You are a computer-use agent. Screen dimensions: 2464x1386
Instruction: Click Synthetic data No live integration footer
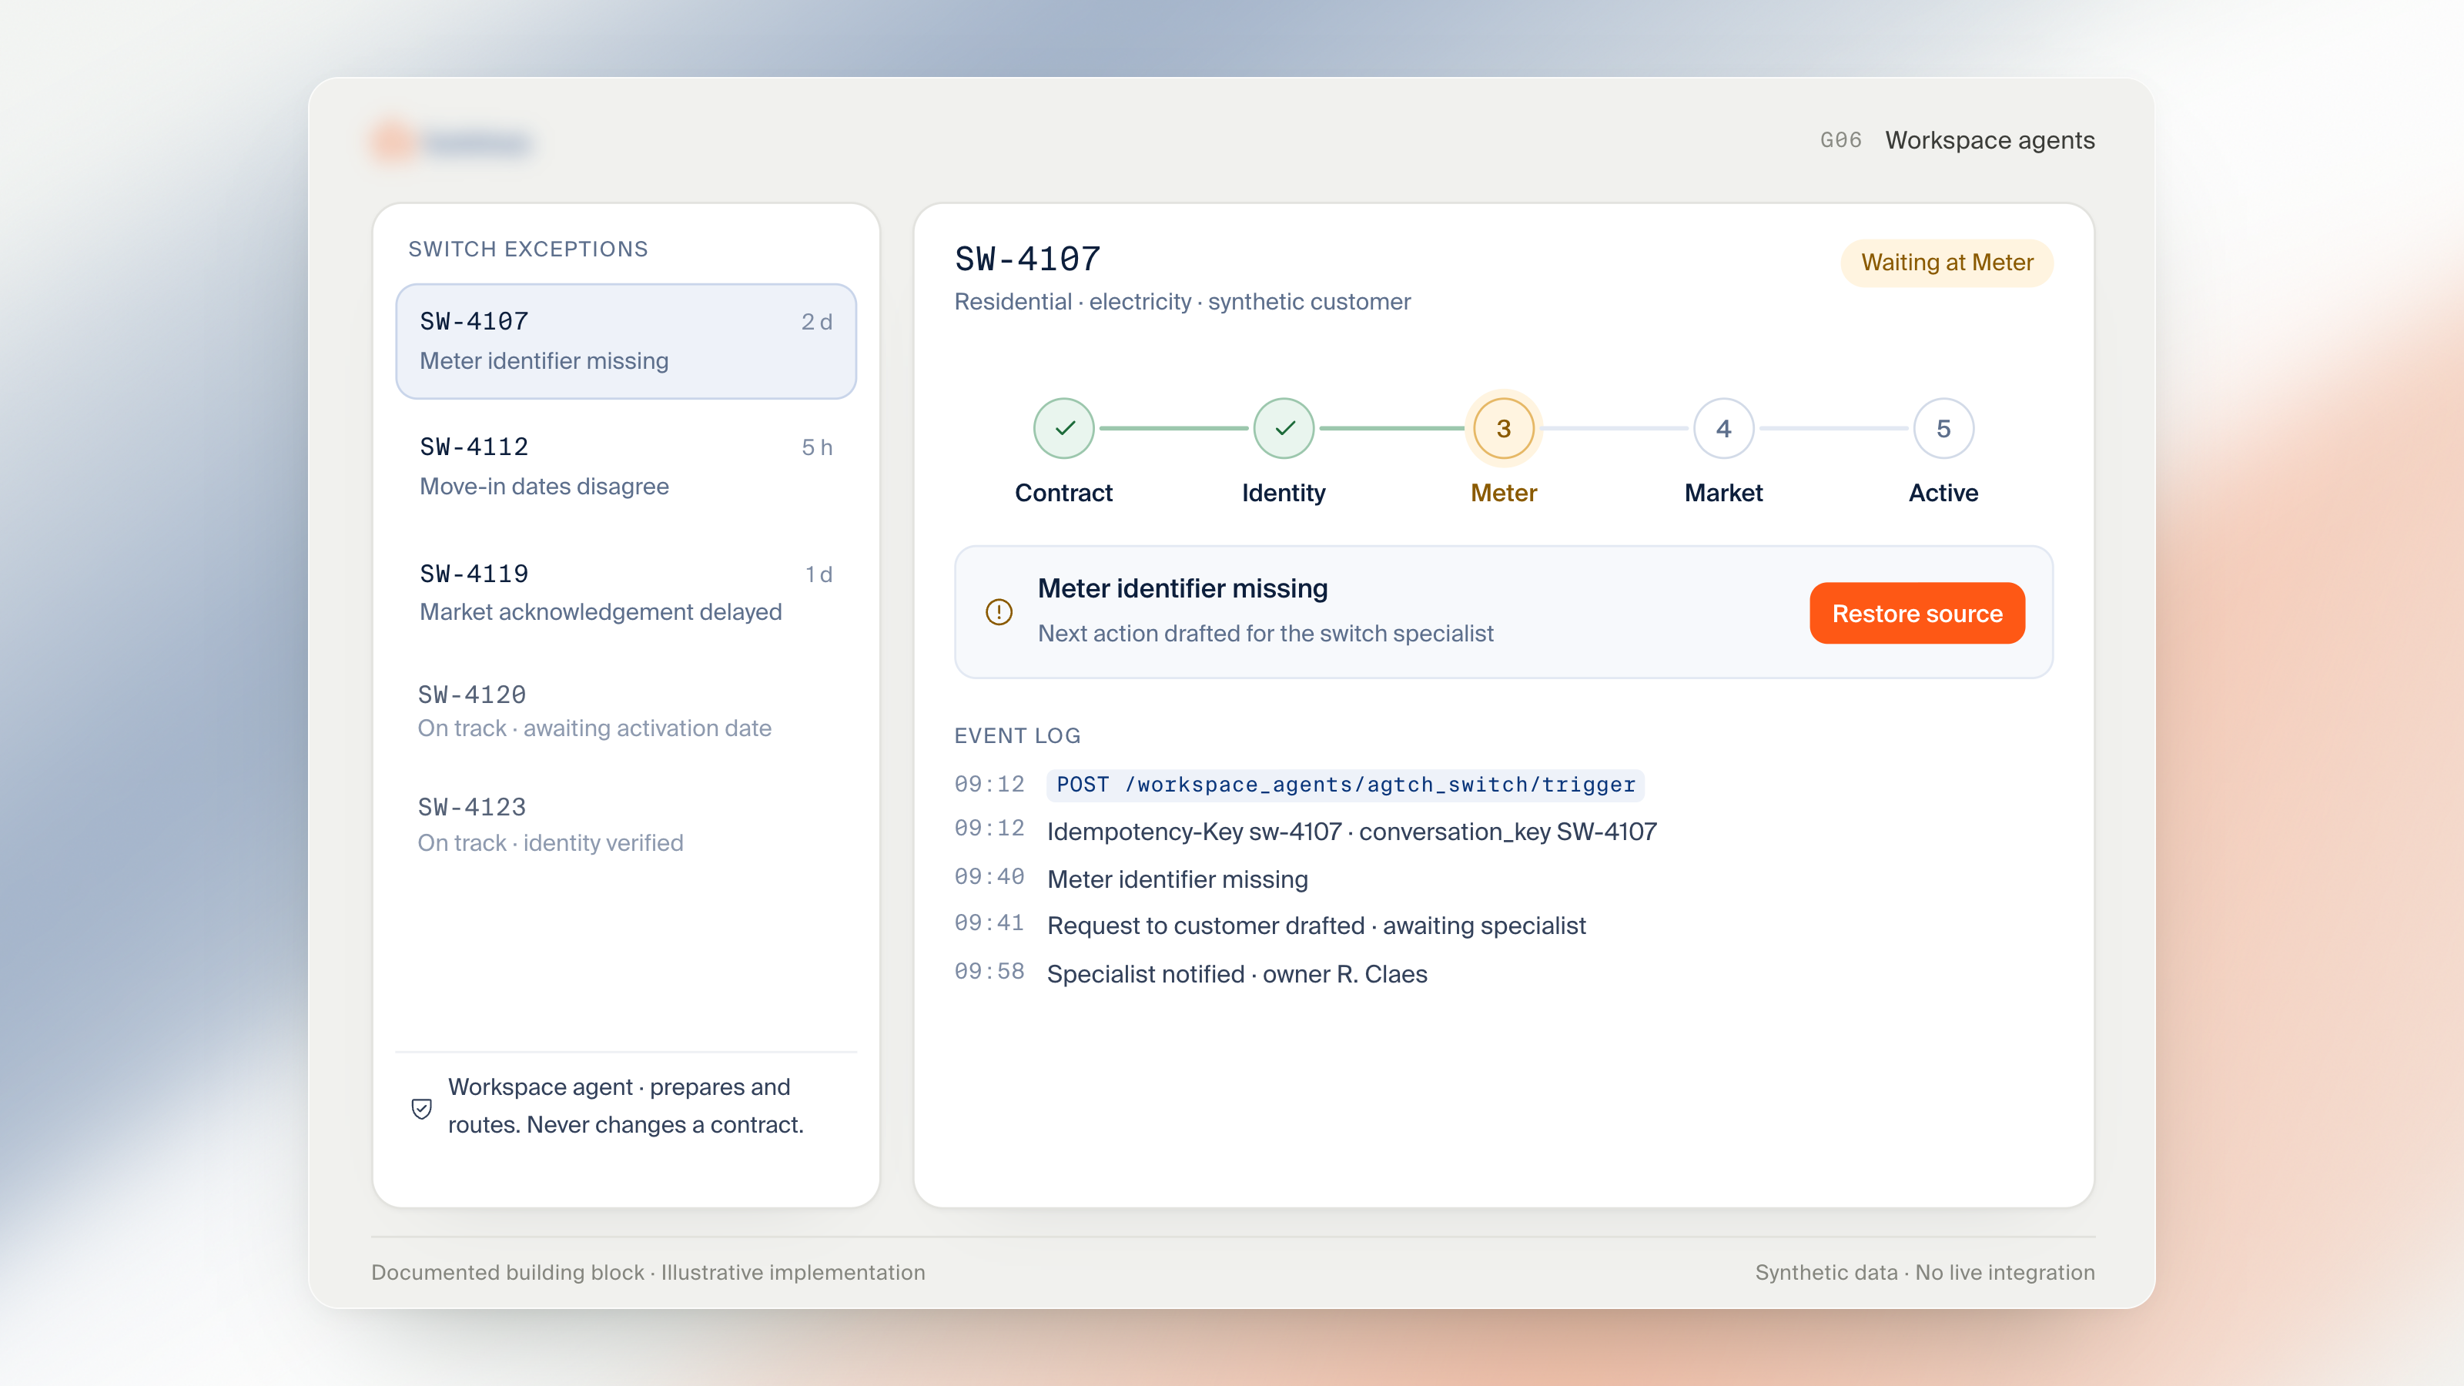1924,1272
